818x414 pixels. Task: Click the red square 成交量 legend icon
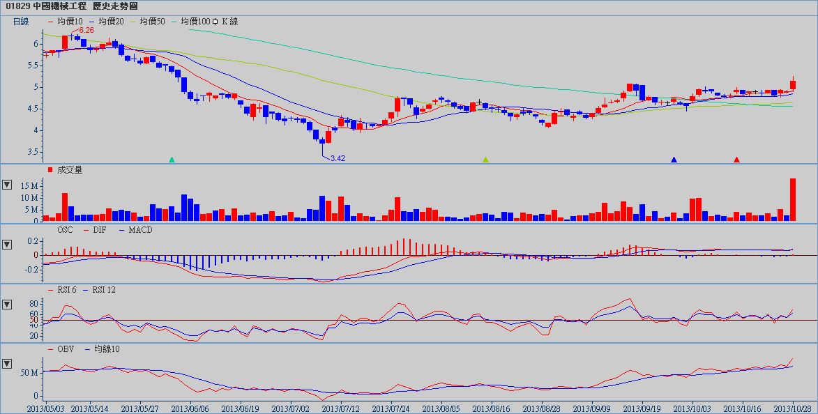point(50,170)
